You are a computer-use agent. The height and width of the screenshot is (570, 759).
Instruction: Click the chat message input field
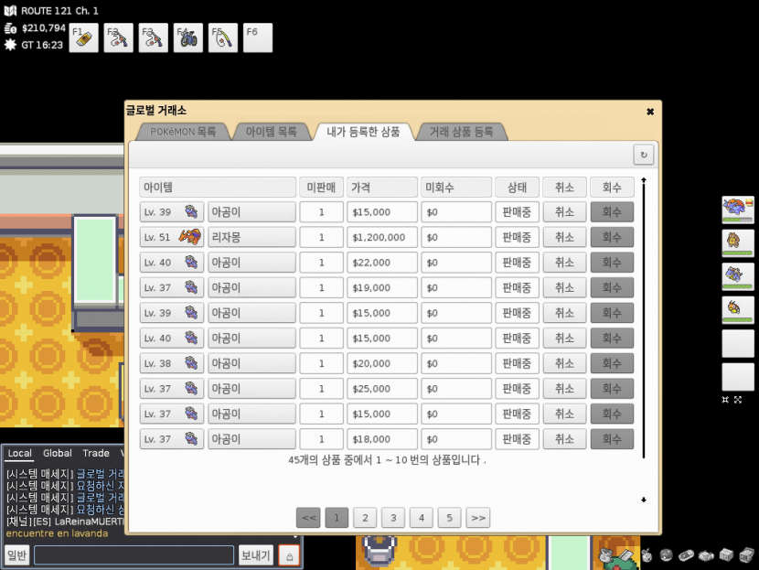coord(134,555)
